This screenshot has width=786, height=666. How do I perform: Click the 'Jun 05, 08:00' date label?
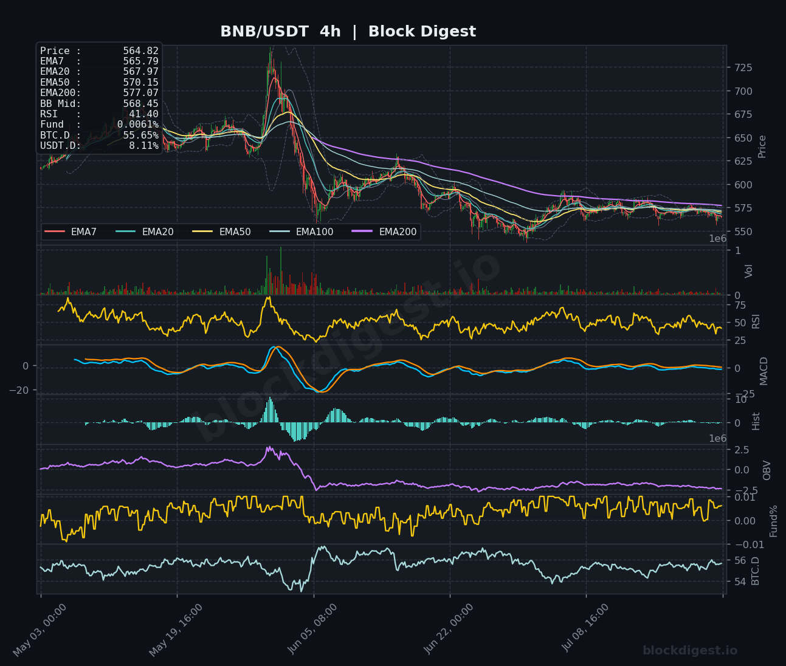[313, 630]
